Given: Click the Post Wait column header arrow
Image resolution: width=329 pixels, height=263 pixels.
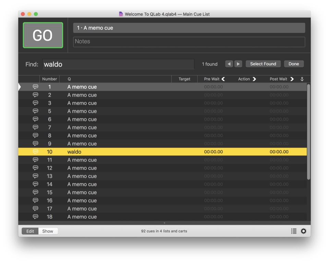Looking at the screenshot, I should 292,79.
